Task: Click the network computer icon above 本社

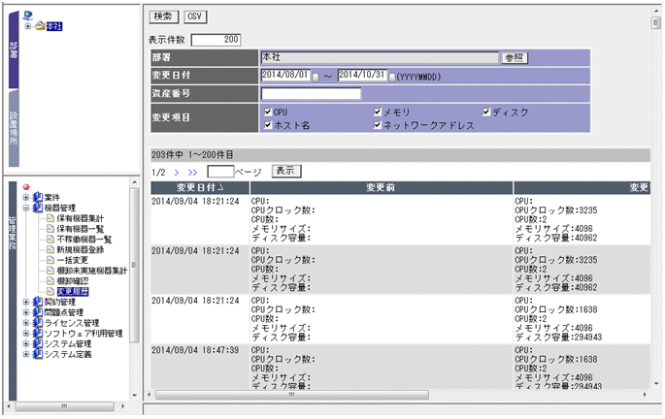Action: [27, 16]
